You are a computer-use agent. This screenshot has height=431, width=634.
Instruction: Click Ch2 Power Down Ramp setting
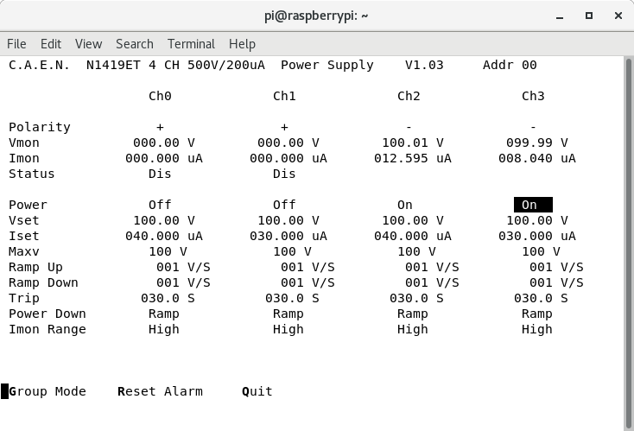(x=412, y=314)
